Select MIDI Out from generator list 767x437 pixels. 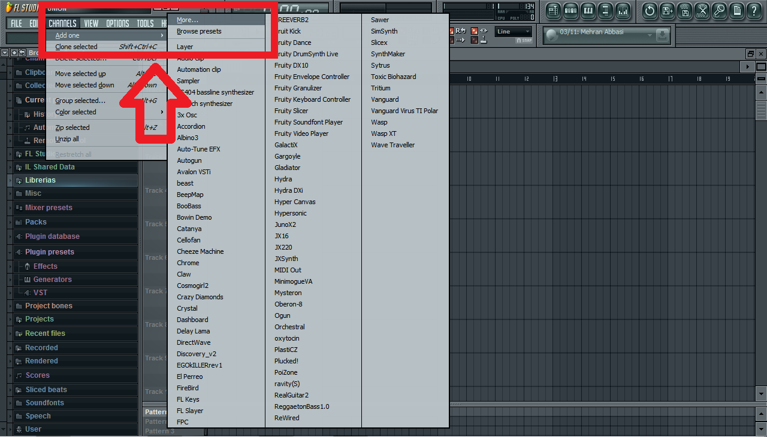313,270
